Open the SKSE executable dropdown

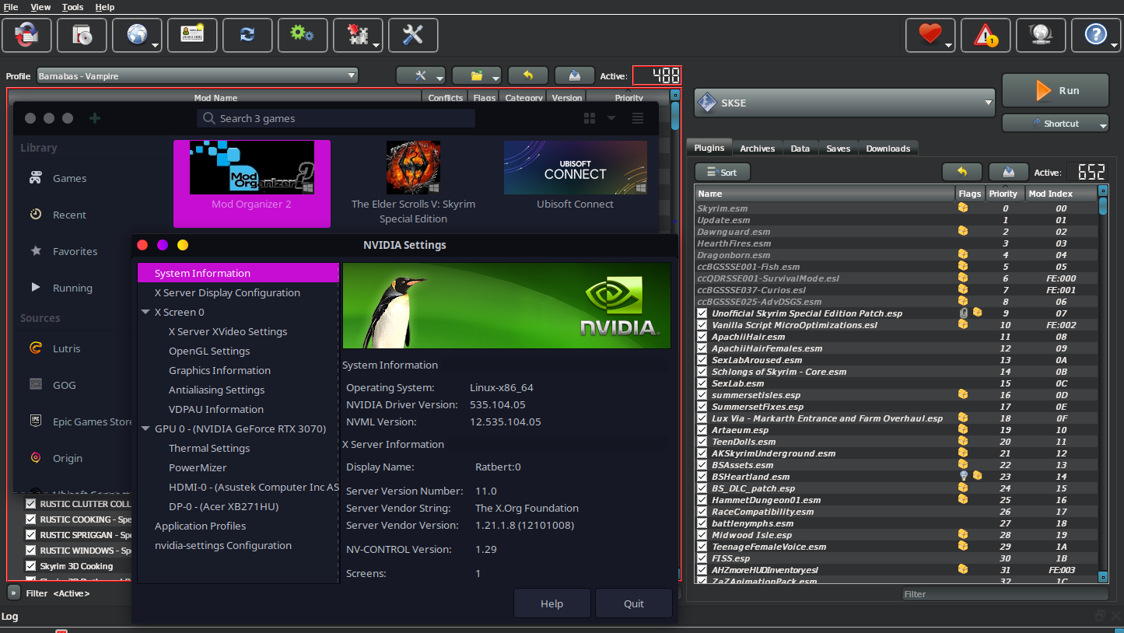[845, 103]
